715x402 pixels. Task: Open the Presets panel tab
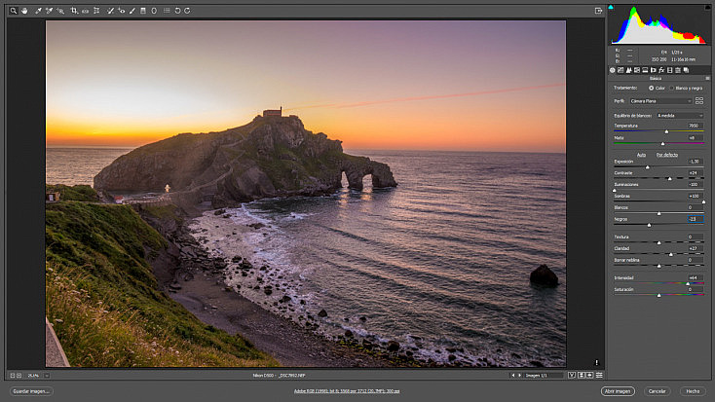[x=678, y=70]
